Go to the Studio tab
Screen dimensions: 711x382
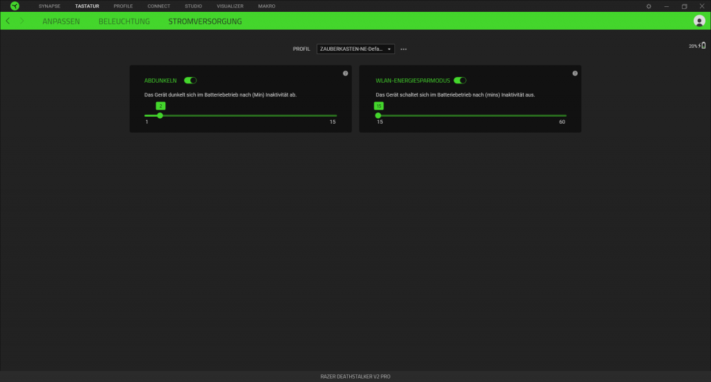point(193,6)
